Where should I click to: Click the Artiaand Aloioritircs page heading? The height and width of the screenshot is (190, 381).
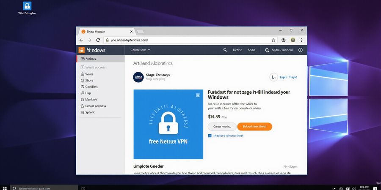click(153, 63)
